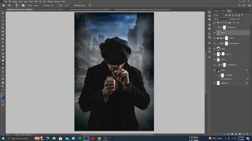Click the background color swatch

click(4, 98)
